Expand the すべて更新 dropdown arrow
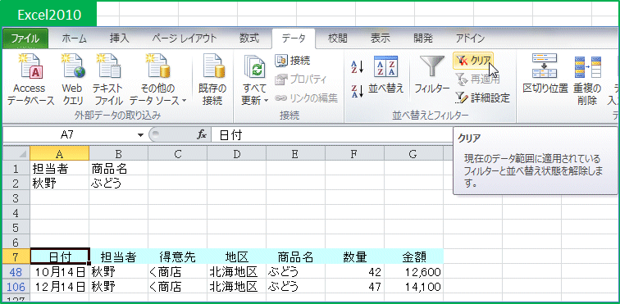This screenshot has height=304, width=620. [266, 101]
